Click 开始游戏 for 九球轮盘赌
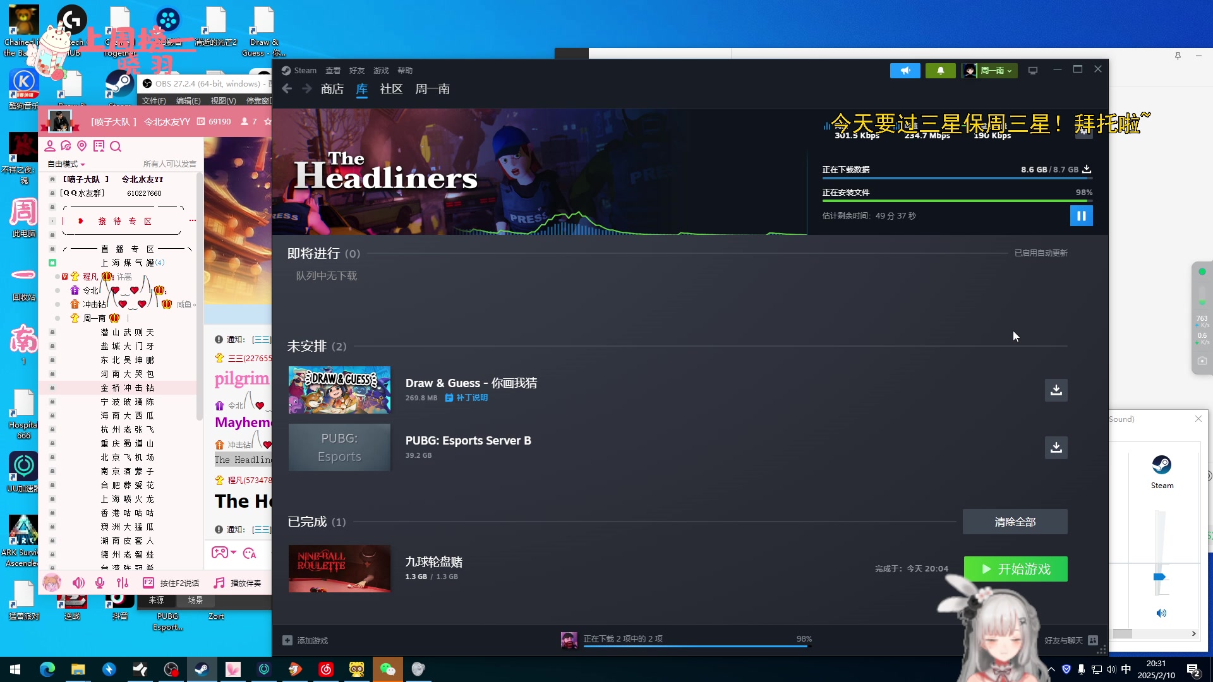Image resolution: width=1213 pixels, height=682 pixels. pyautogui.click(x=1015, y=569)
